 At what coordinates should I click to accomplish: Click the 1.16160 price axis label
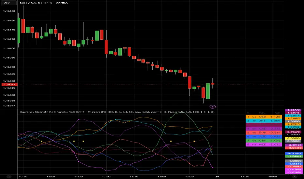click(9, 21)
